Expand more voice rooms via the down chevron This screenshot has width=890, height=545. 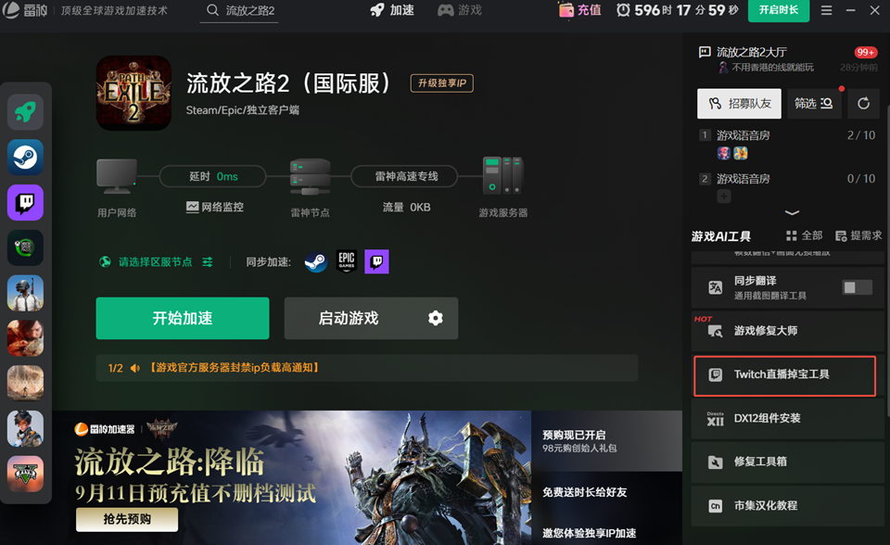pos(792,212)
